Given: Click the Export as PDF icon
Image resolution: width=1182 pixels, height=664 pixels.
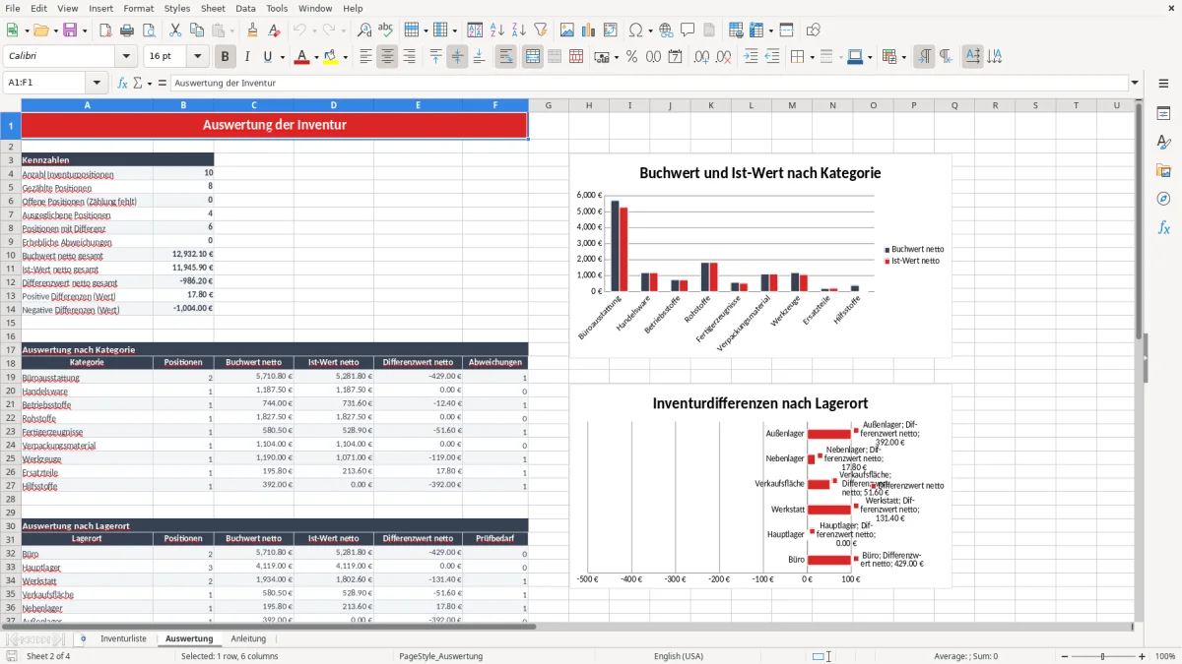Looking at the screenshot, I should pos(104,30).
